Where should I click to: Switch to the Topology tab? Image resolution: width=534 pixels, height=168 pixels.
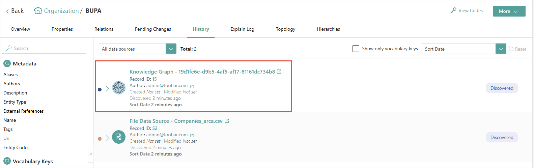[286, 29]
